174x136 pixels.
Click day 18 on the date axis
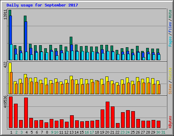97,132
